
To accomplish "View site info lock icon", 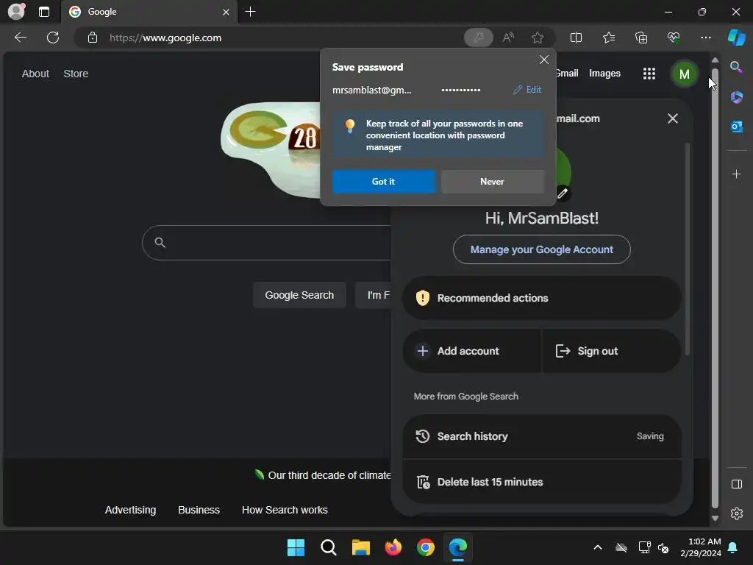I will pos(93,38).
